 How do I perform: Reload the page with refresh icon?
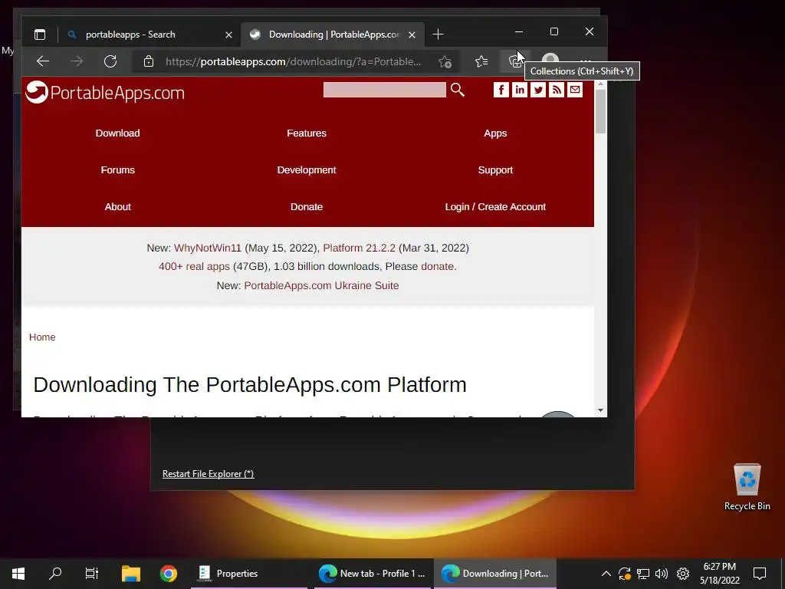coord(110,61)
